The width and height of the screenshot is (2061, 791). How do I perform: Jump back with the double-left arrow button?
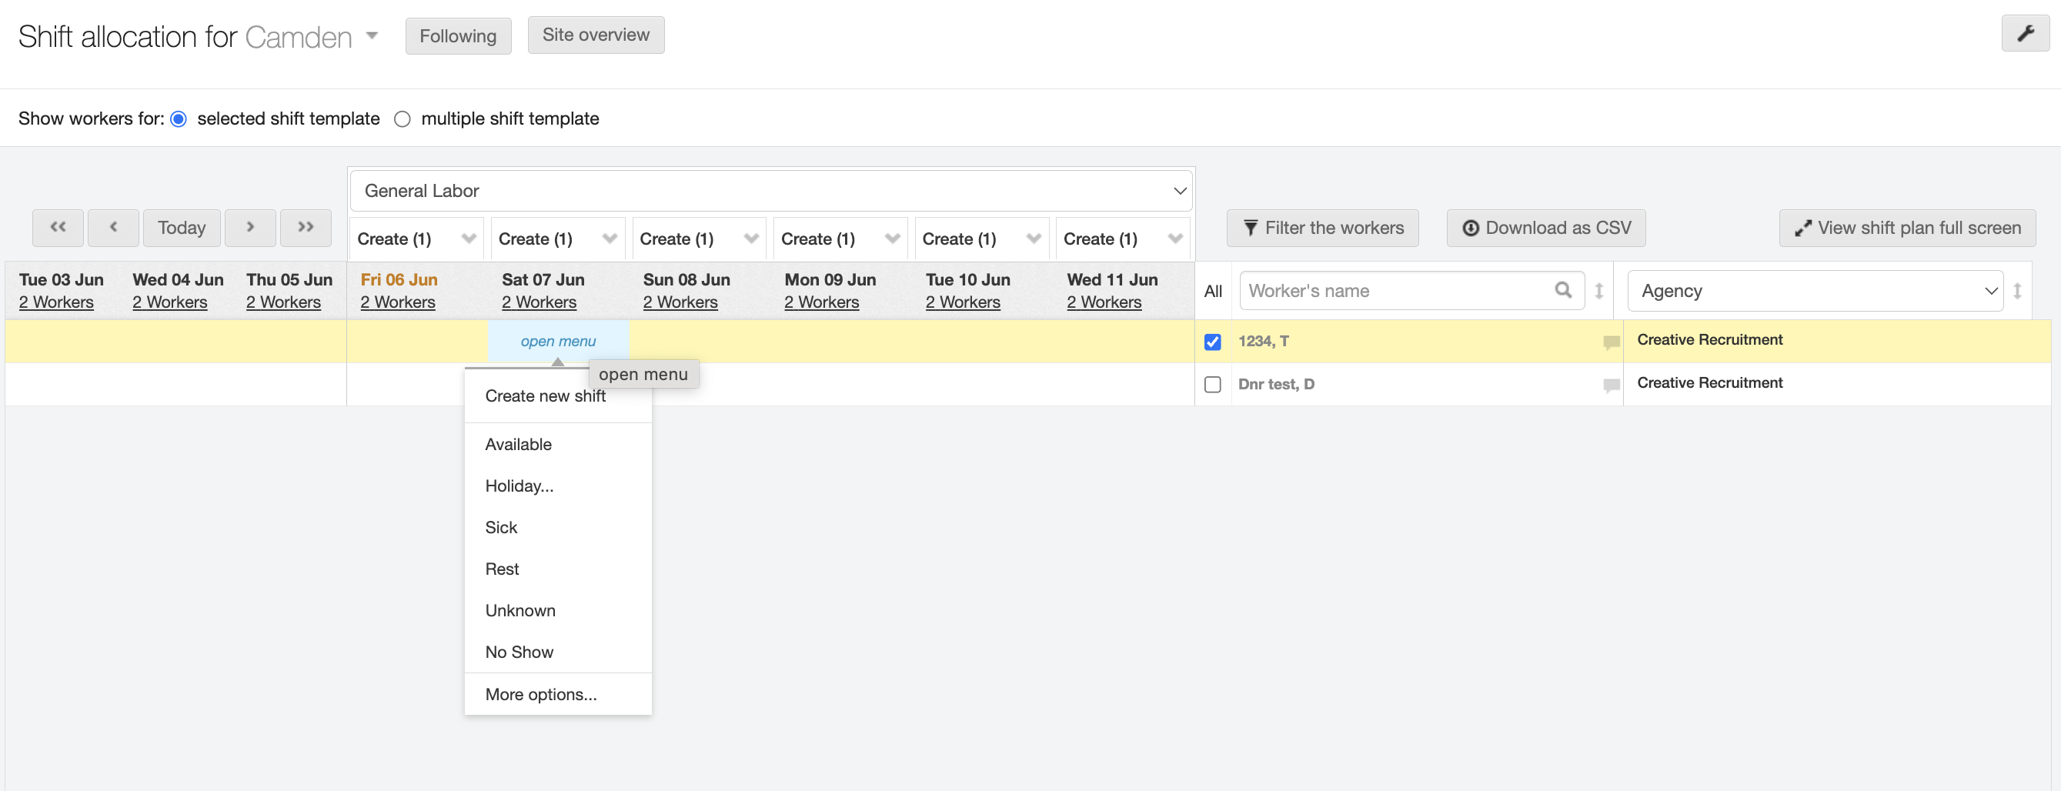(58, 227)
